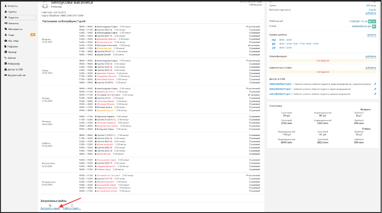Click the pencil icon for user2@alfacrm.pro

pos(375,94)
